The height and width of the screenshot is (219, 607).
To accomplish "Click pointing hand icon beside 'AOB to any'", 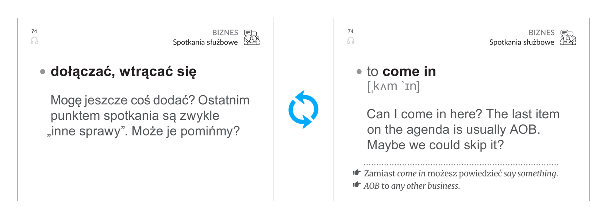I will [x=357, y=185].
